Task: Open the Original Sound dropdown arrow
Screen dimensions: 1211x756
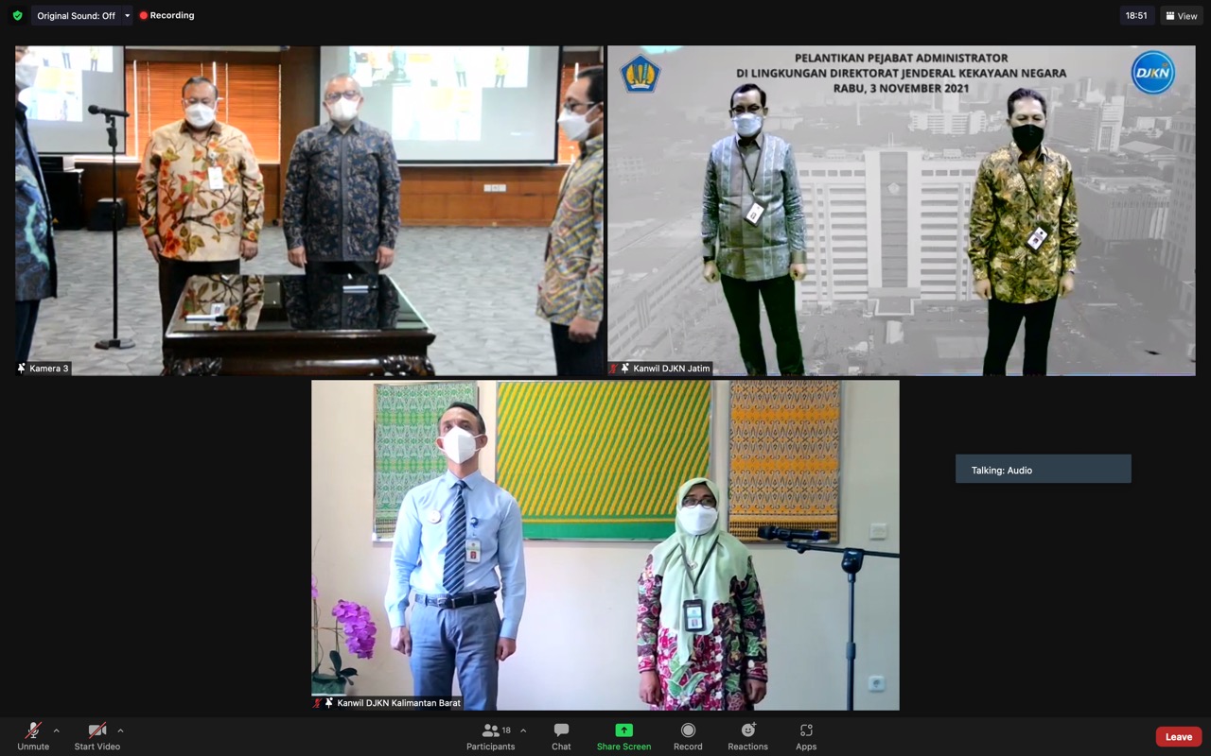Action: click(127, 16)
